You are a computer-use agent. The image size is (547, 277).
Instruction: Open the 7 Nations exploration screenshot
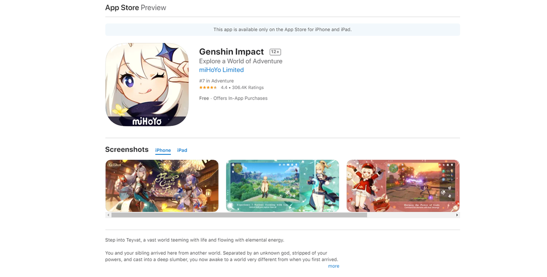point(283,186)
